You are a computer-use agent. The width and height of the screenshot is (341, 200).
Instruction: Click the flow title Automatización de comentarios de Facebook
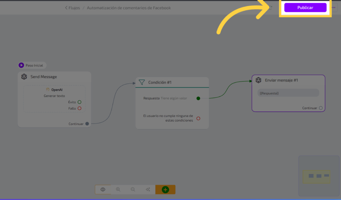pos(129,8)
